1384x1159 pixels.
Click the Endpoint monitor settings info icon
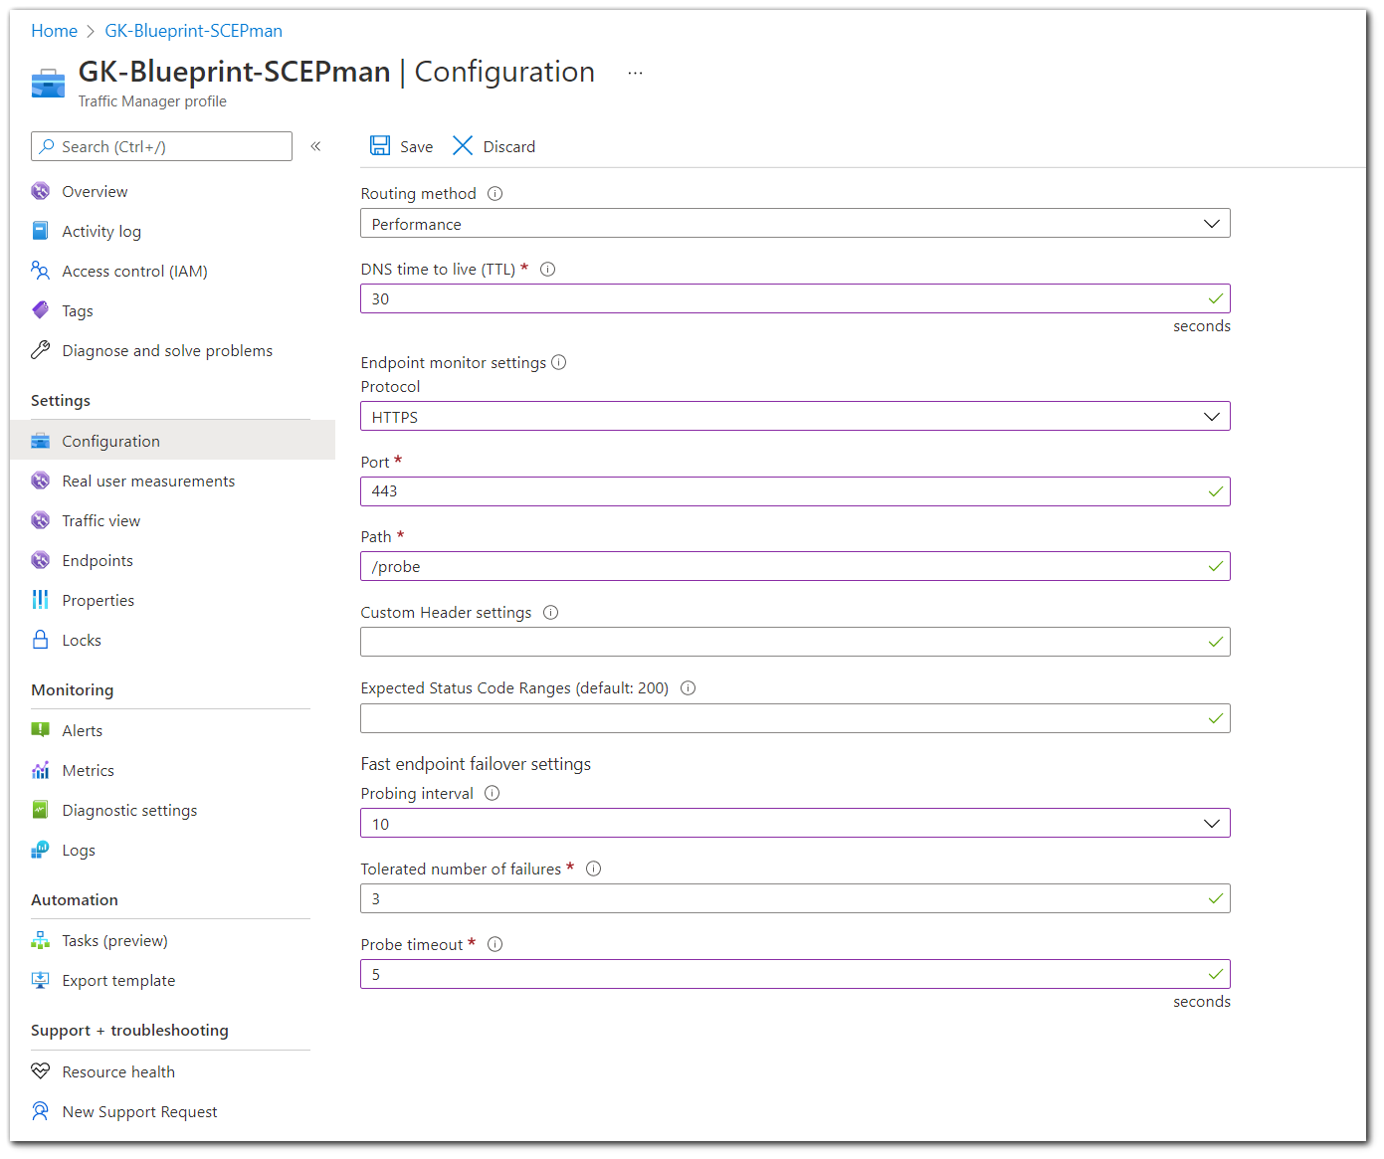(x=559, y=362)
